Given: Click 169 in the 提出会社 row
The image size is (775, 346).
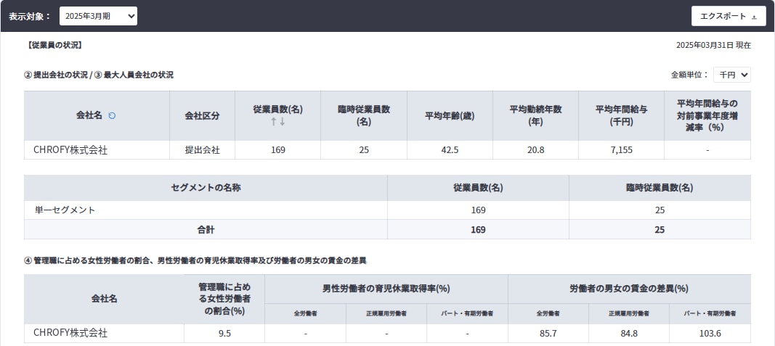Looking at the screenshot, I should coord(277,150).
